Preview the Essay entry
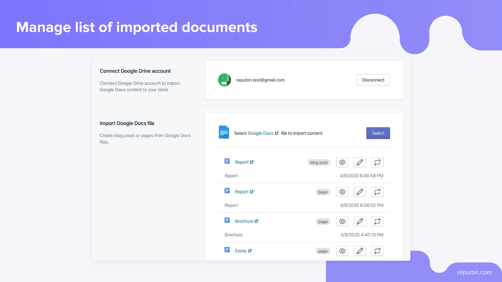Viewport: 502px width, 282px height. tap(342, 251)
